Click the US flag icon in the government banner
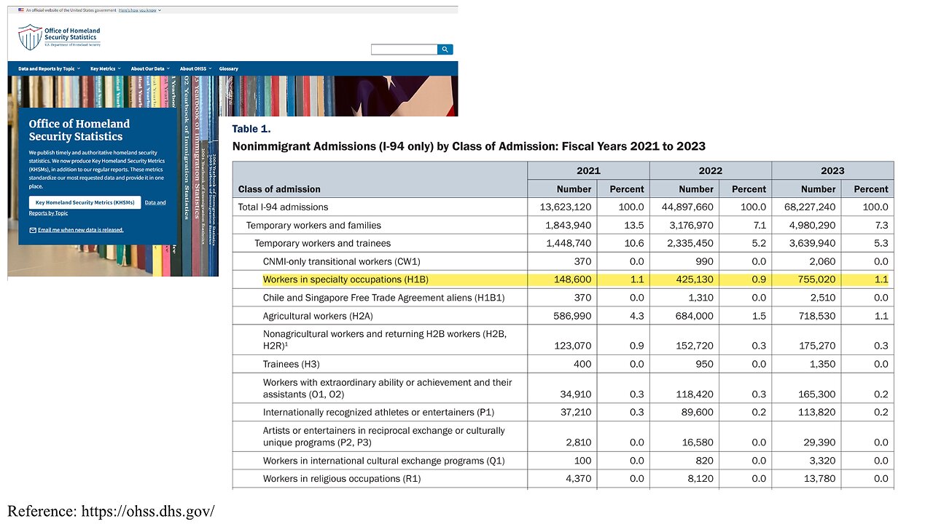933x524 pixels. 20,10
